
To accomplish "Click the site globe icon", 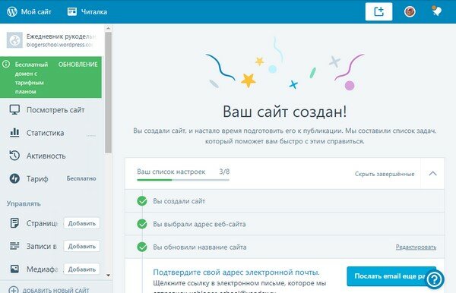I will [14, 40].
